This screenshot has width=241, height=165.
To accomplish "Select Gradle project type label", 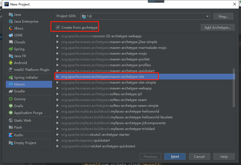I will (x=19, y=91).
